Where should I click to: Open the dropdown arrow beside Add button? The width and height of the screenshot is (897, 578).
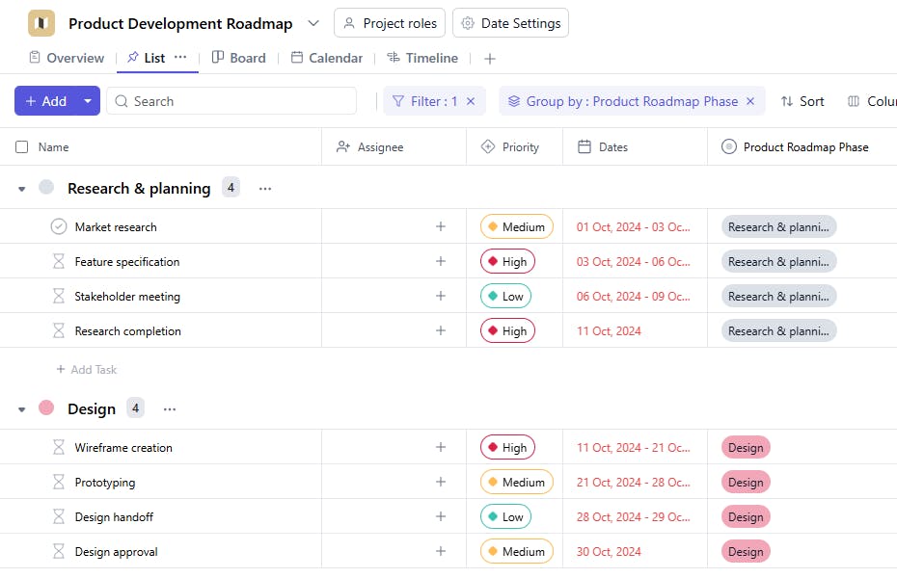88,101
